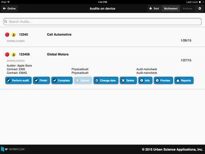This screenshot has height=154, width=205.
Task: Click yellow warning icon for audit 123456
Action: pyautogui.click(x=14, y=55)
